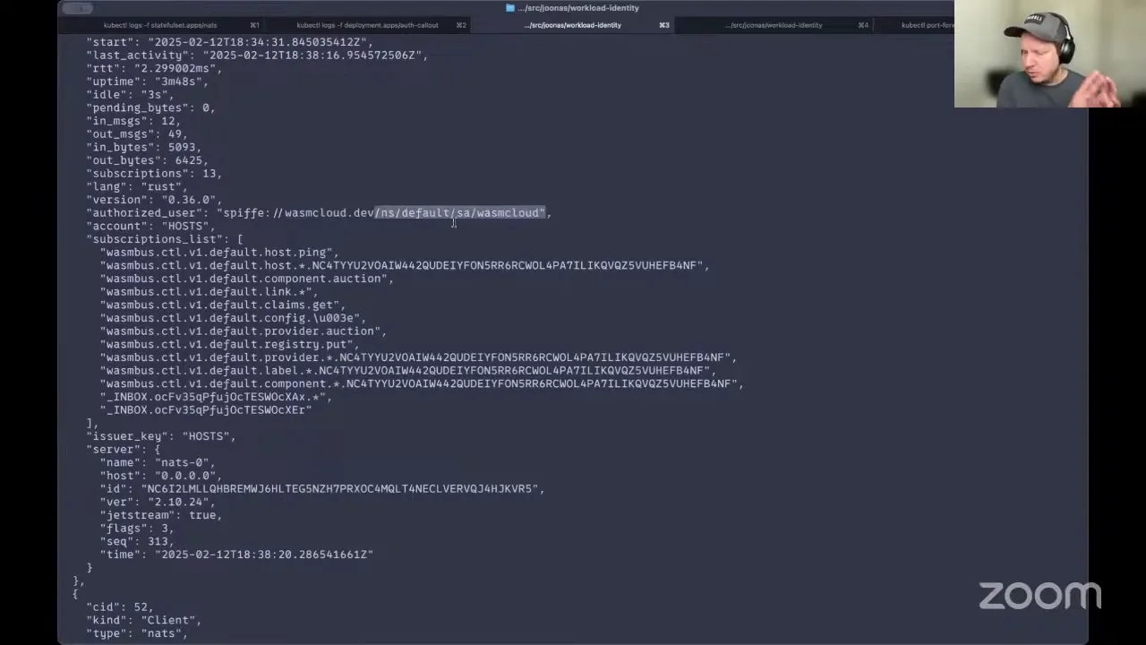Image resolution: width=1146 pixels, height=645 pixels.
Task: Click the "version": "0.36.0" line
Action: point(154,200)
